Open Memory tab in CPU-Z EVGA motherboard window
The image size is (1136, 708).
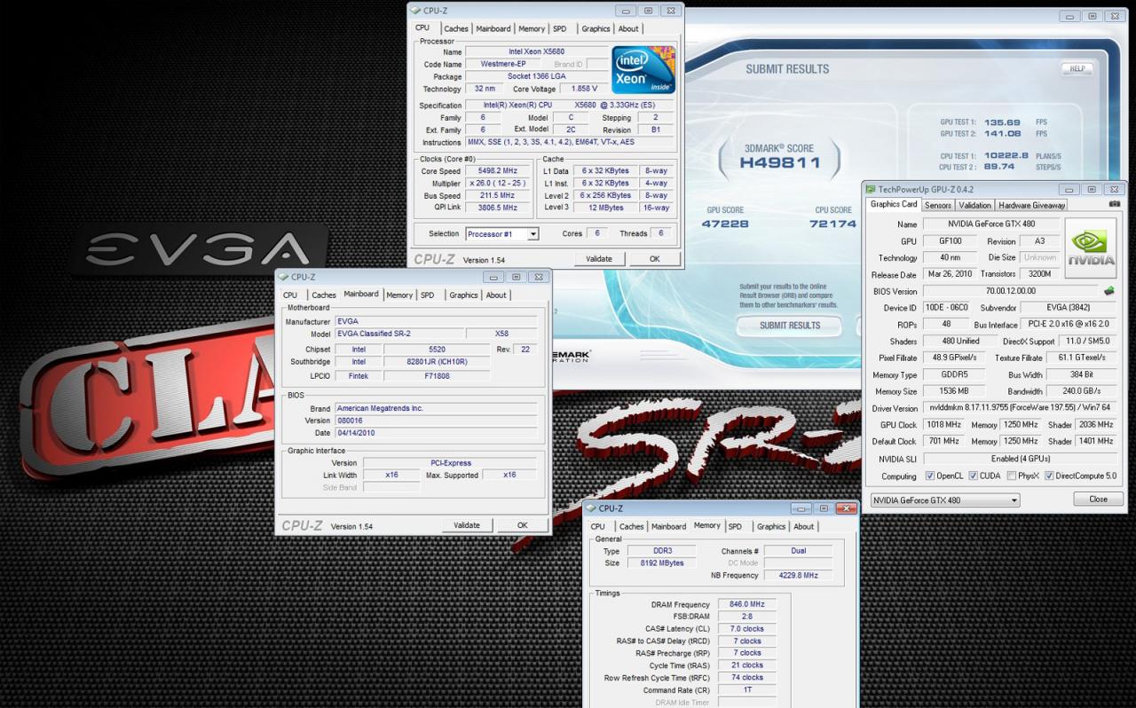coord(399,295)
